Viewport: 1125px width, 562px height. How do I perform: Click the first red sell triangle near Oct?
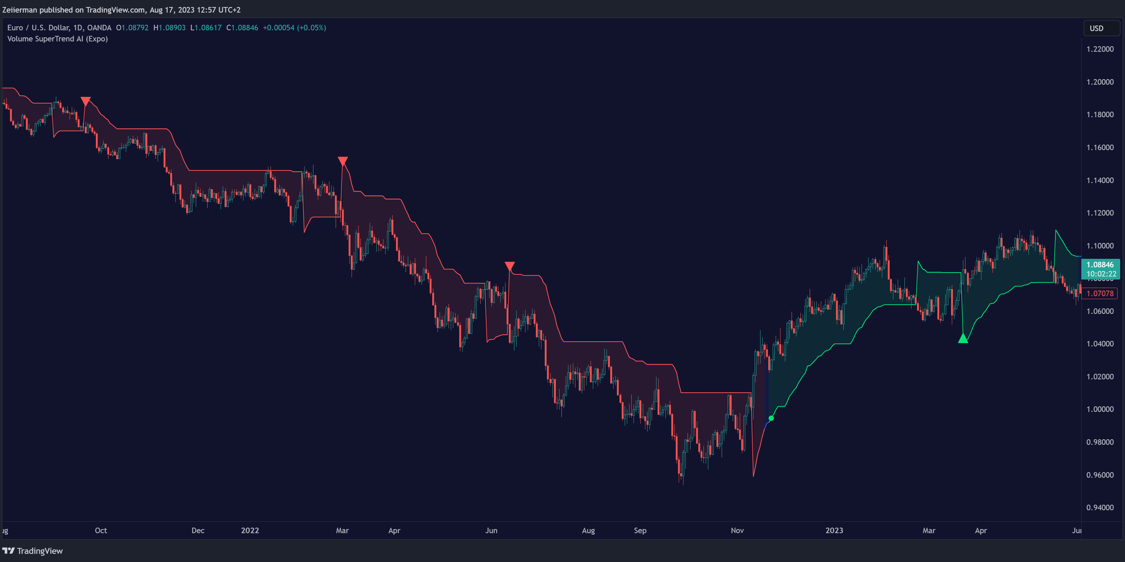pos(85,101)
